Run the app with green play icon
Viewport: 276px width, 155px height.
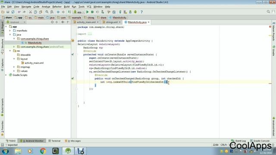88,12
